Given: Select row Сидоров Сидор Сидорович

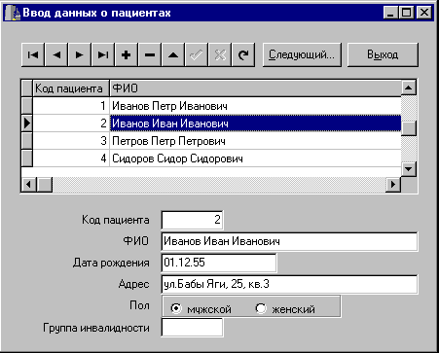Looking at the screenshot, I should (x=217, y=159).
